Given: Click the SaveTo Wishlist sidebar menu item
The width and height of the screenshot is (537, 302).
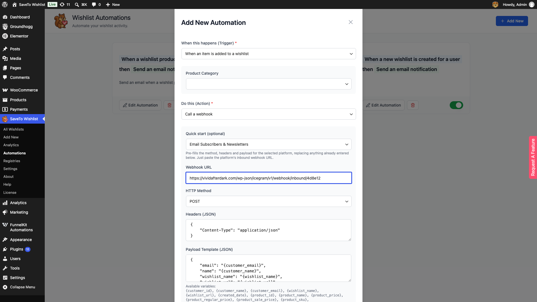Looking at the screenshot, I should [22, 119].
